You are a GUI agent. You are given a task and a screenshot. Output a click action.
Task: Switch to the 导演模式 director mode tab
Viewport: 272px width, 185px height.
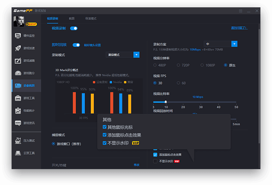91,18
